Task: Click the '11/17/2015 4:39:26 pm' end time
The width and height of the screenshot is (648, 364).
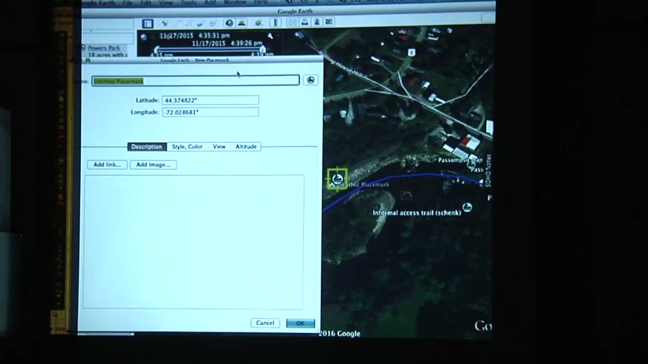Action: [x=227, y=43]
